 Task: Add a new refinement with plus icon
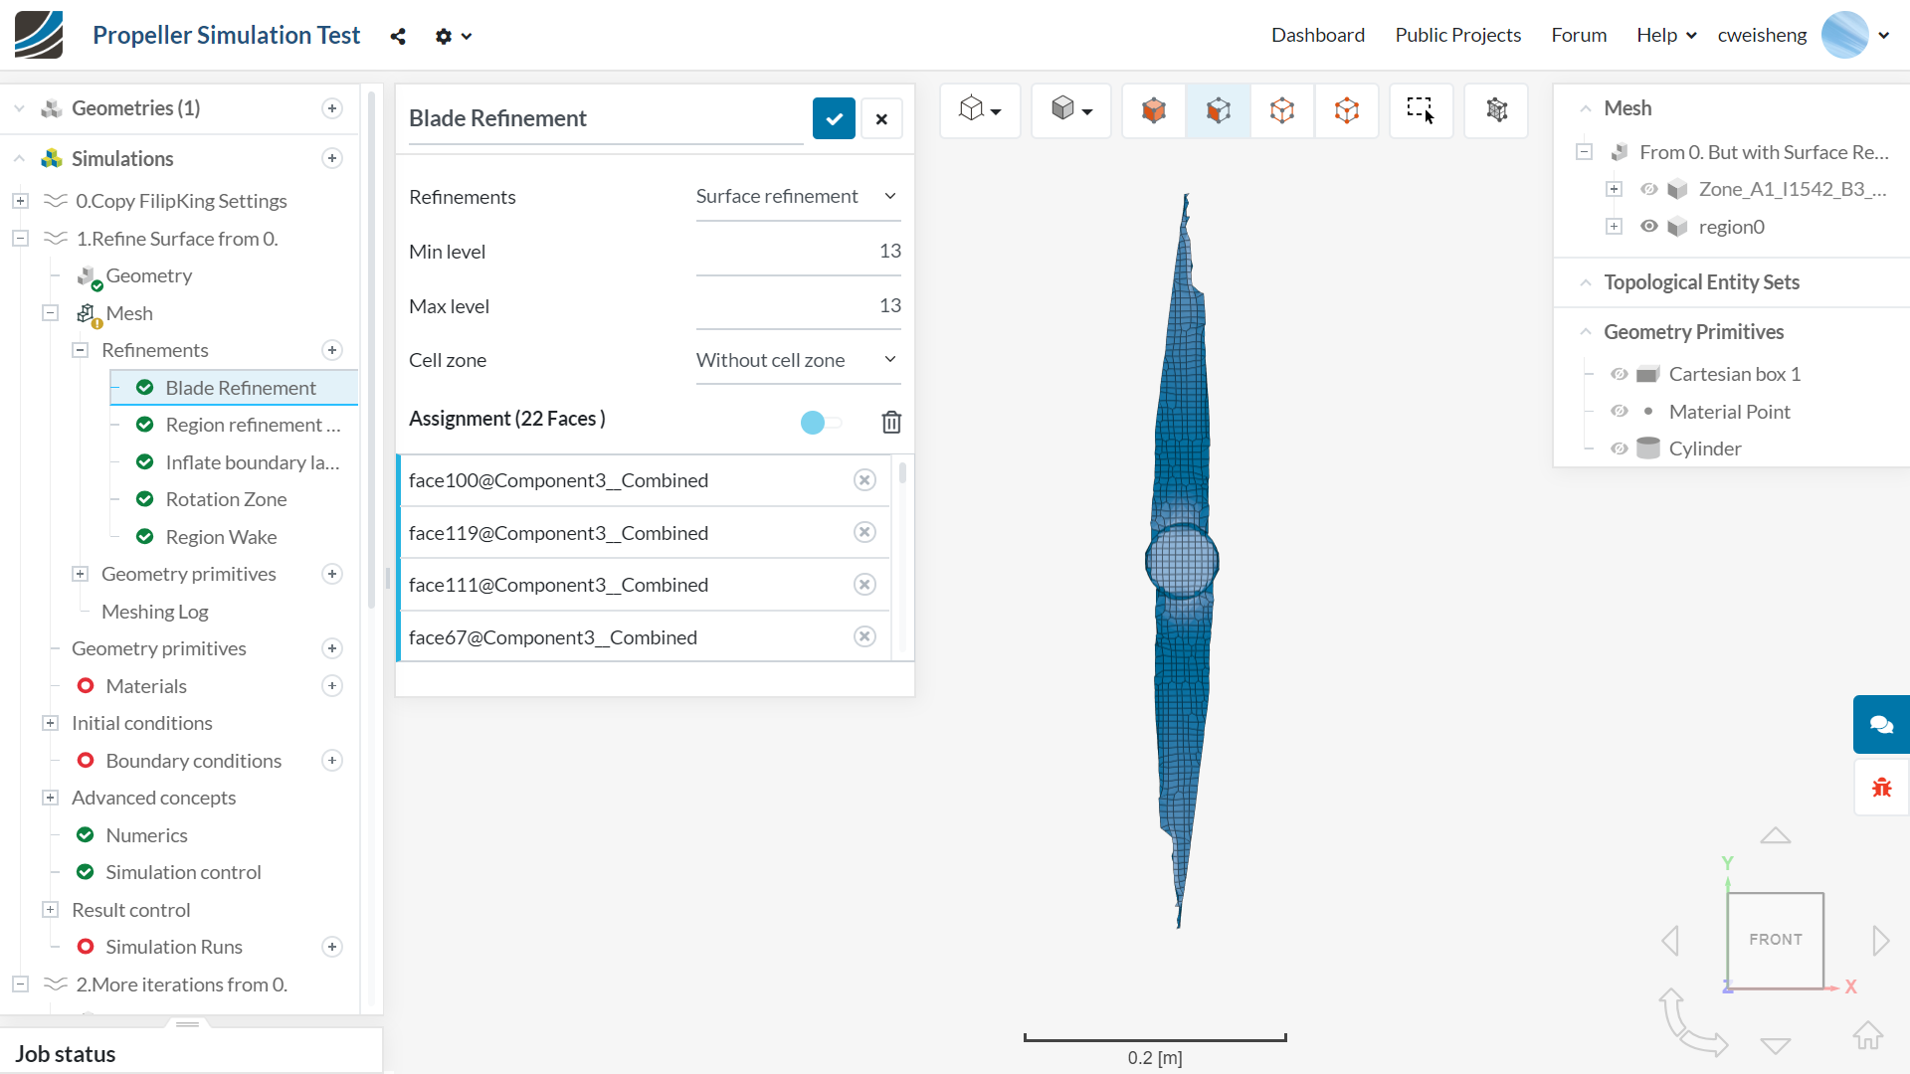332,350
